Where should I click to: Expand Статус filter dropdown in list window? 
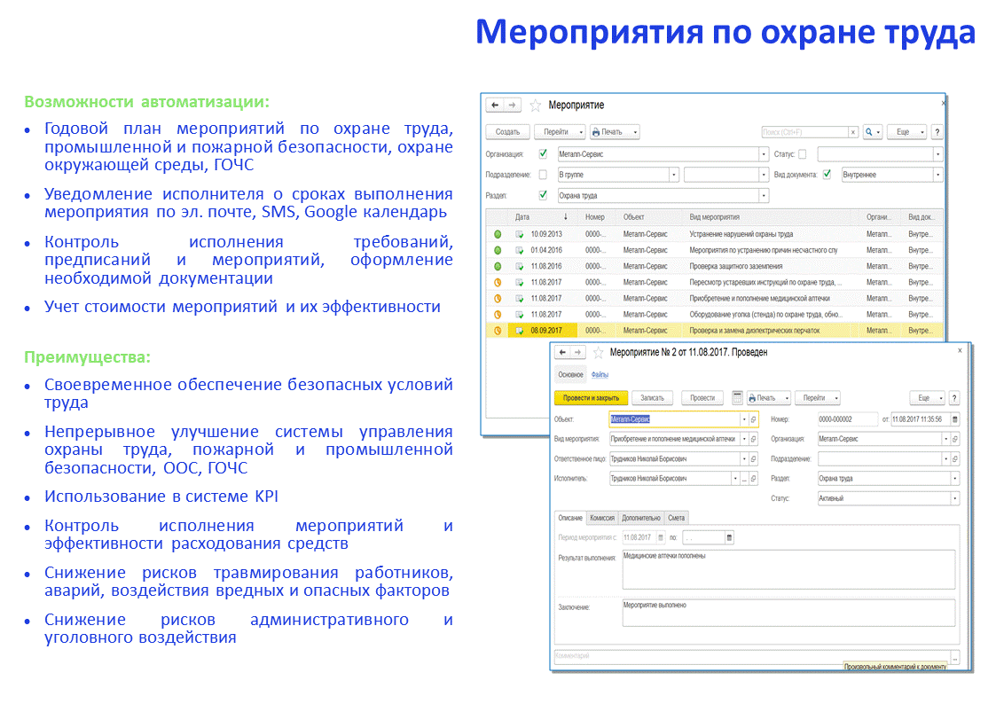click(937, 154)
